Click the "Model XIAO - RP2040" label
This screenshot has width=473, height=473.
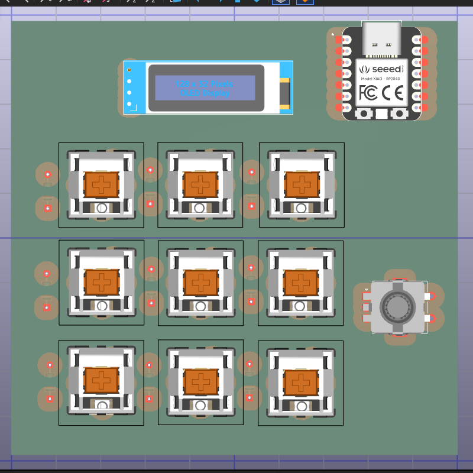[380, 79]
